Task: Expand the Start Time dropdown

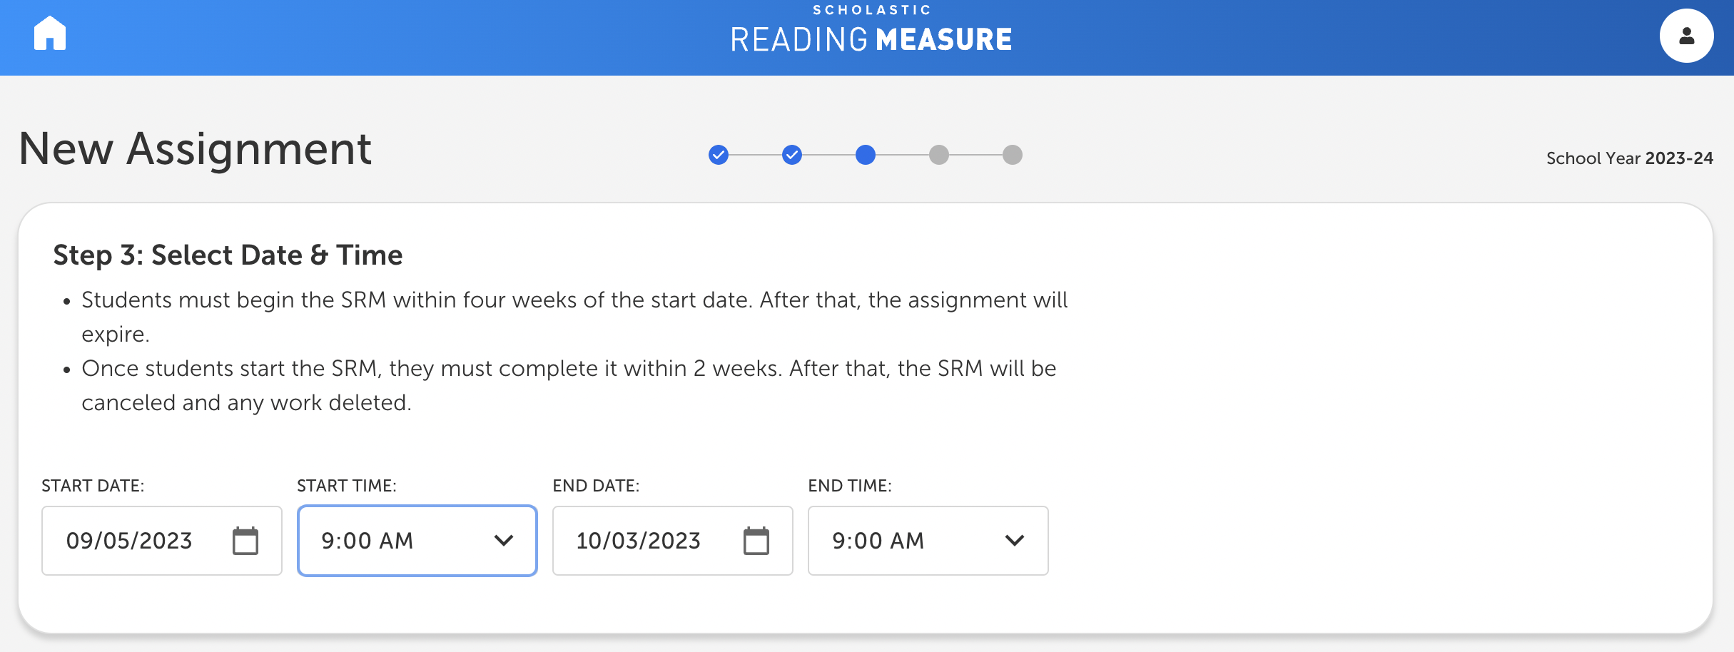Action: [x=417, y=541]
